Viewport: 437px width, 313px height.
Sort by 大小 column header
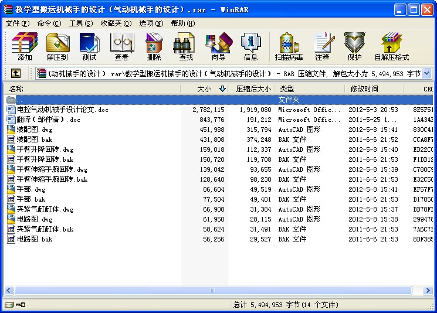pyautogui.click(x=204, y=89)
